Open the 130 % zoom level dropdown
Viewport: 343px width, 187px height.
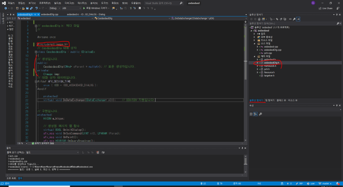[x=22, y=143]
